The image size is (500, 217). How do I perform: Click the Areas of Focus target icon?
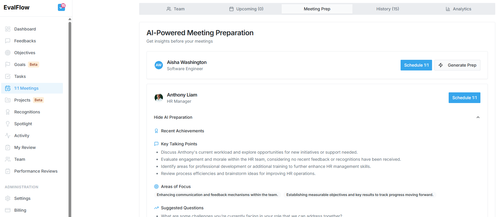[156, 187]
